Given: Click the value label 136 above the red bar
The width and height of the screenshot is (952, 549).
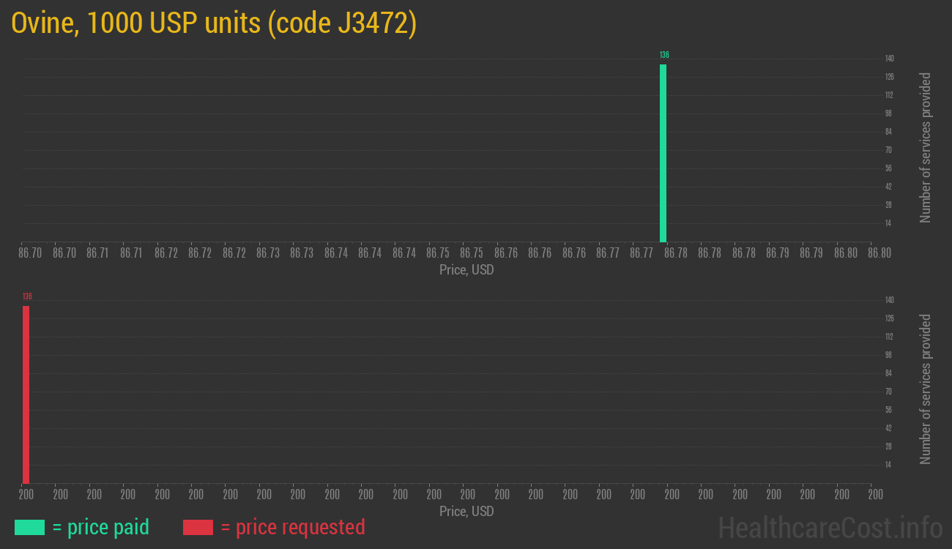Looking at the screenshot, I should coord(26,296).
